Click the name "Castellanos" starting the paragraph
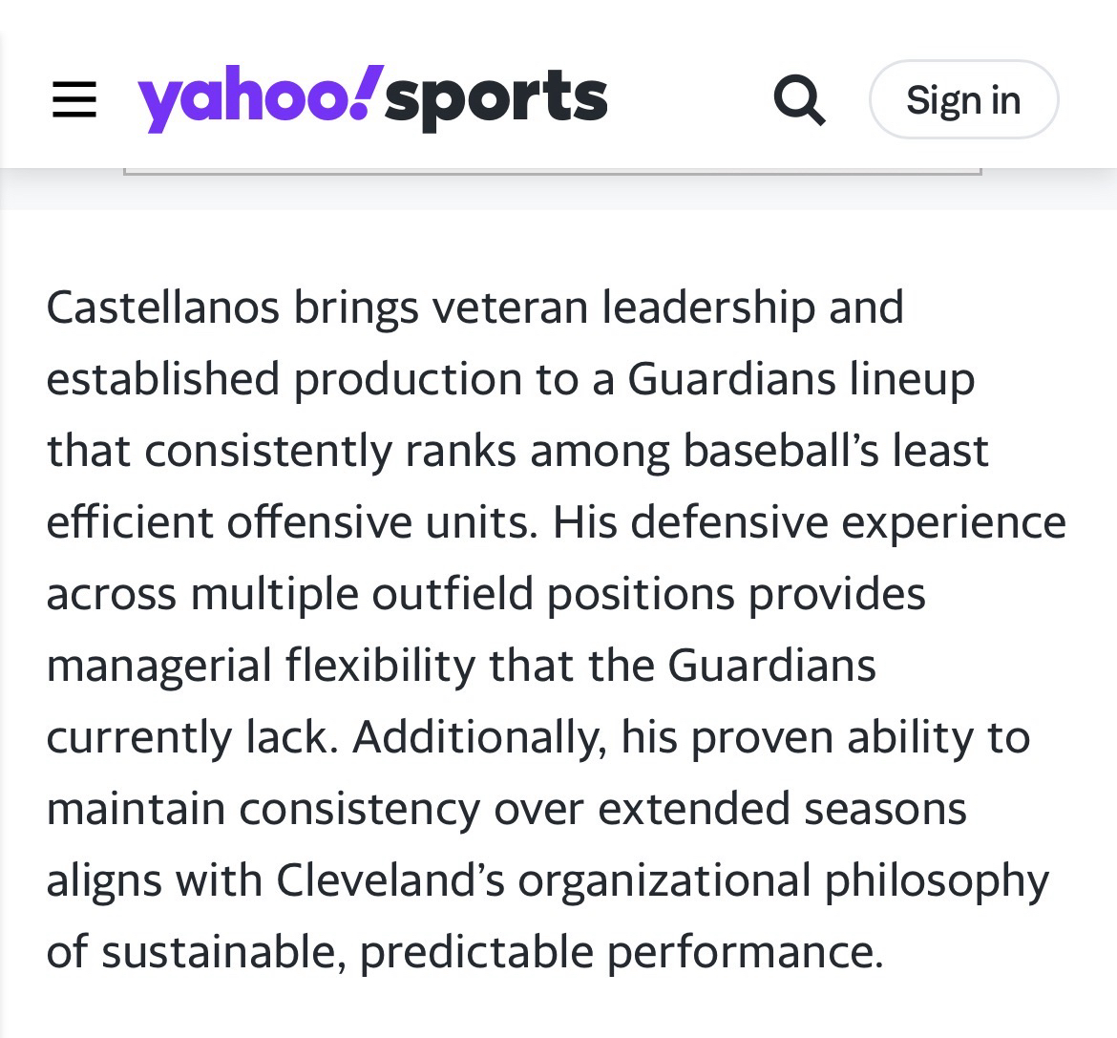The width and height of the screenshot is (1117, 1038). pos(162,307)
